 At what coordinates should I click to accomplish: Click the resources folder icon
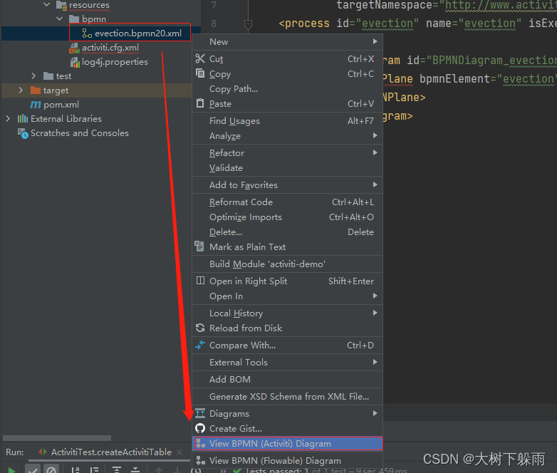coord(61,5)
